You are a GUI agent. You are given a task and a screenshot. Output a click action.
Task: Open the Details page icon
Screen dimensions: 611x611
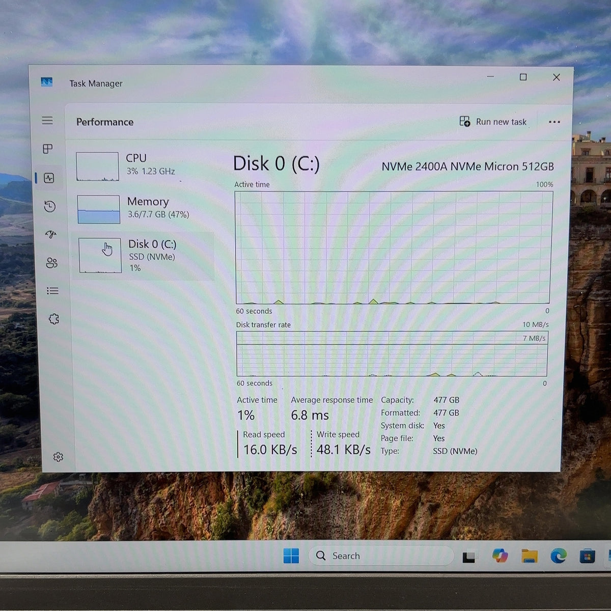tap(52, 291)
